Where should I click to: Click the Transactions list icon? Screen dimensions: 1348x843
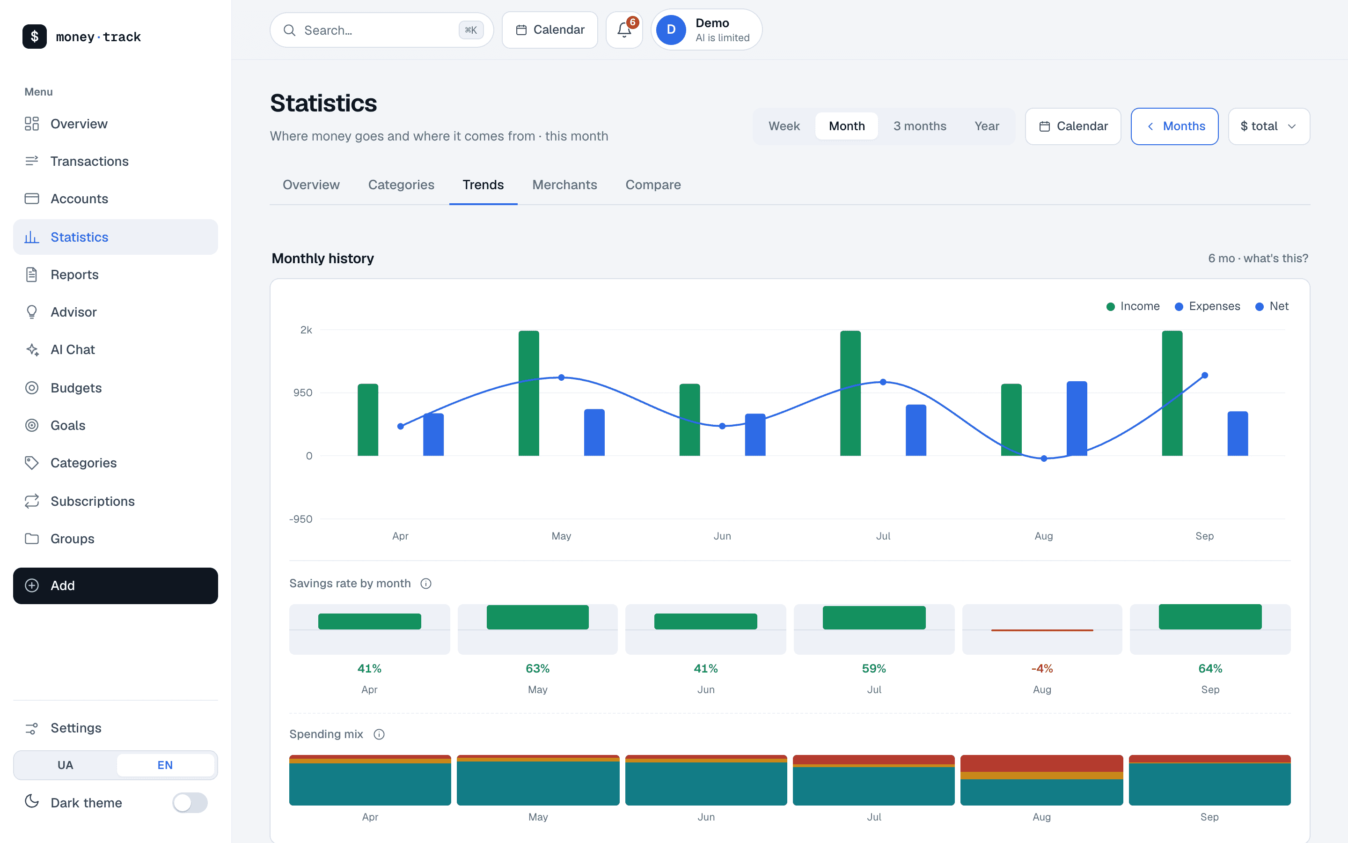pyautogui.click(x=32, y=161)
